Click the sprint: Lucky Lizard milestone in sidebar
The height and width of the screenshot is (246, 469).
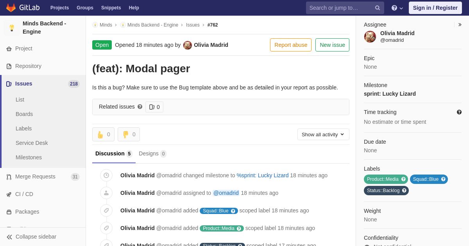point(390,94)
